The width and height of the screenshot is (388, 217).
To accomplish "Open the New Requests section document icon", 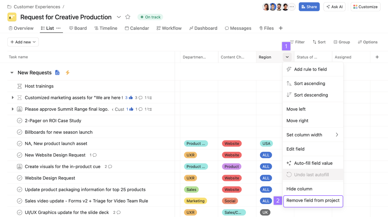I will (x=57, y=72).
